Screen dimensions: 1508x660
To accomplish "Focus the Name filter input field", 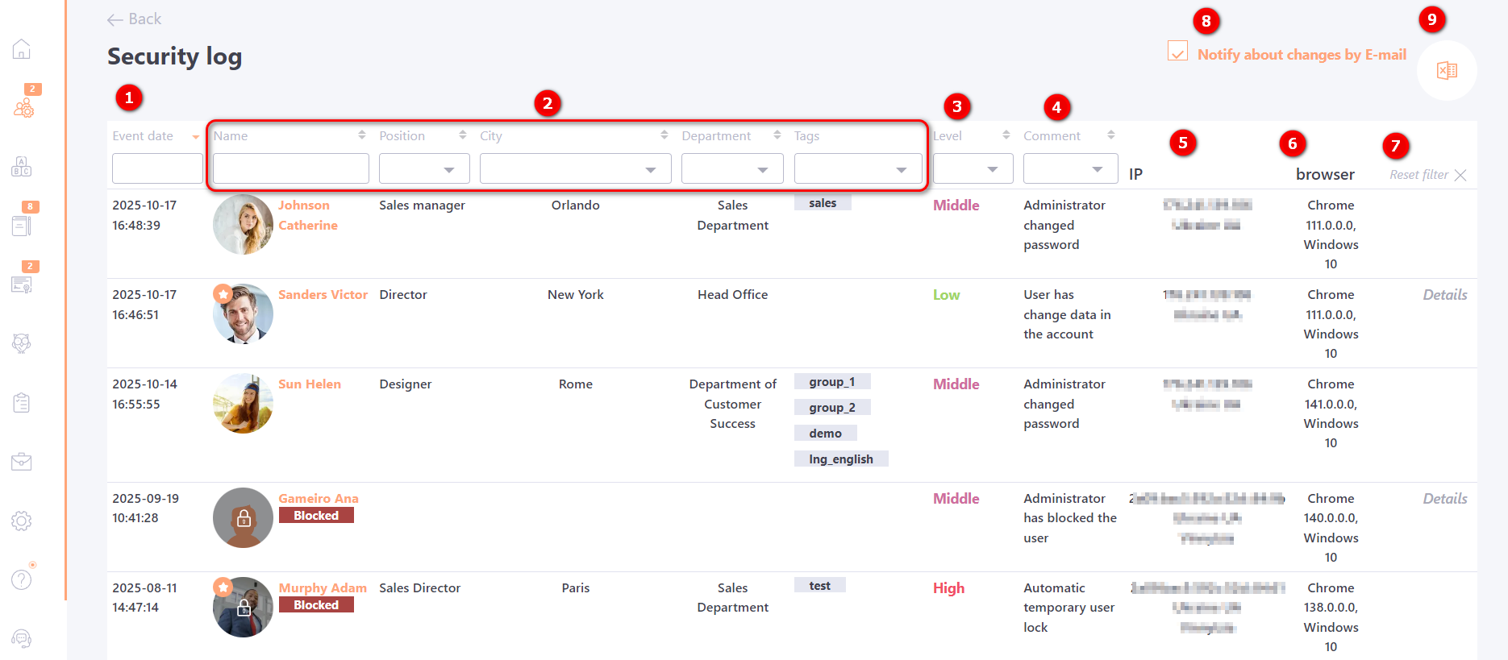I will tap(290, 169).
